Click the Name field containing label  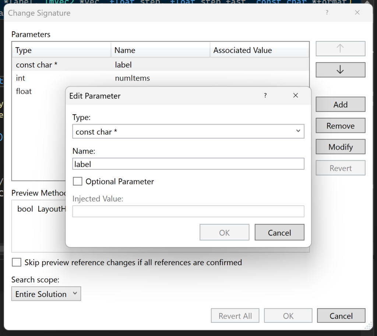pos(188,163)
